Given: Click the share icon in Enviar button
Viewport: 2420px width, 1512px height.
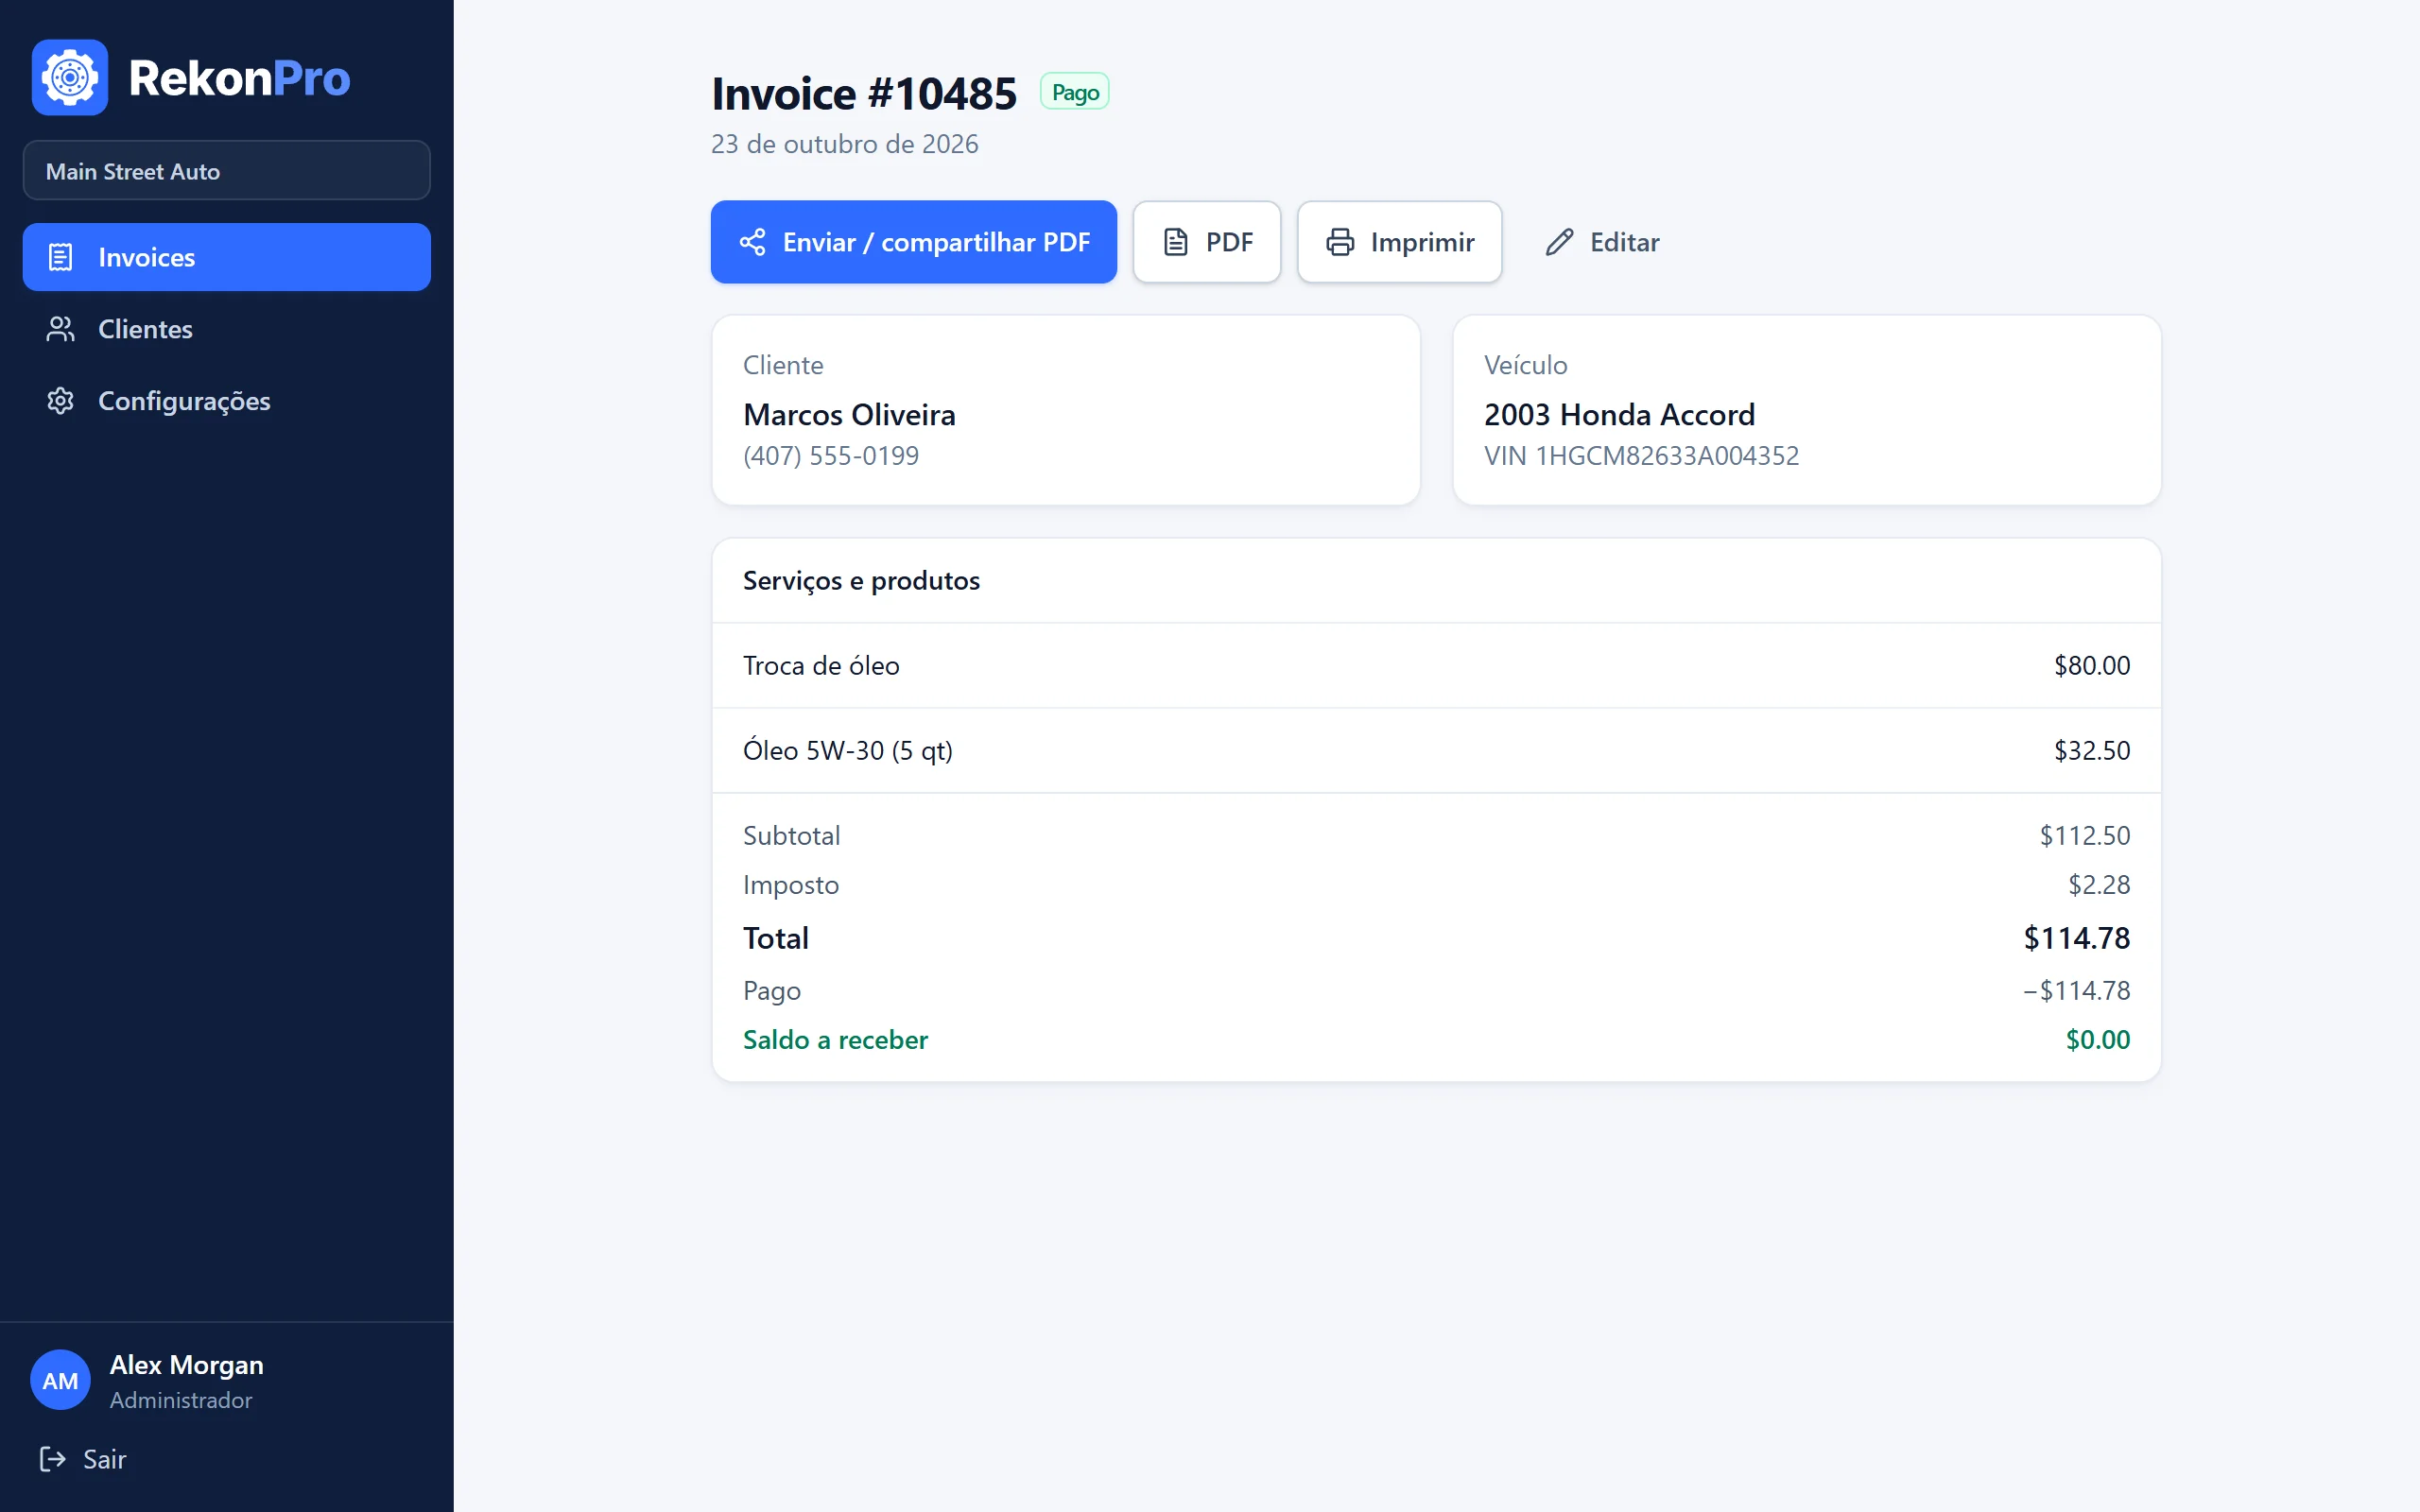Looking at the screenshot, I should (x=752, y=242).
